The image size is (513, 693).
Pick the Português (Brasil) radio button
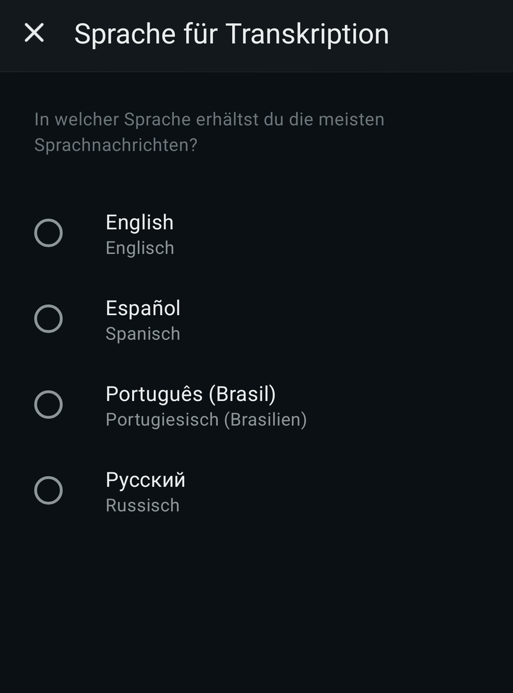tap(48, 405)
